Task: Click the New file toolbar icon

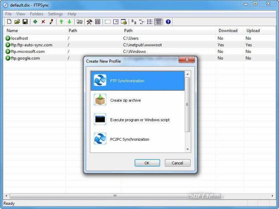Action: tap(9, 22)
